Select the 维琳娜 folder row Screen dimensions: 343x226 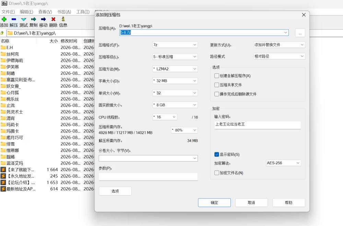47,150
